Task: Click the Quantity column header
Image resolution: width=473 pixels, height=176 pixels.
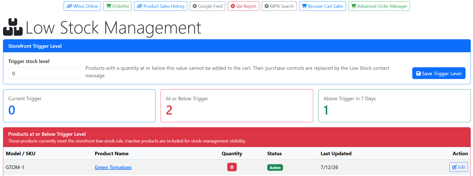Action: (232, 153)
